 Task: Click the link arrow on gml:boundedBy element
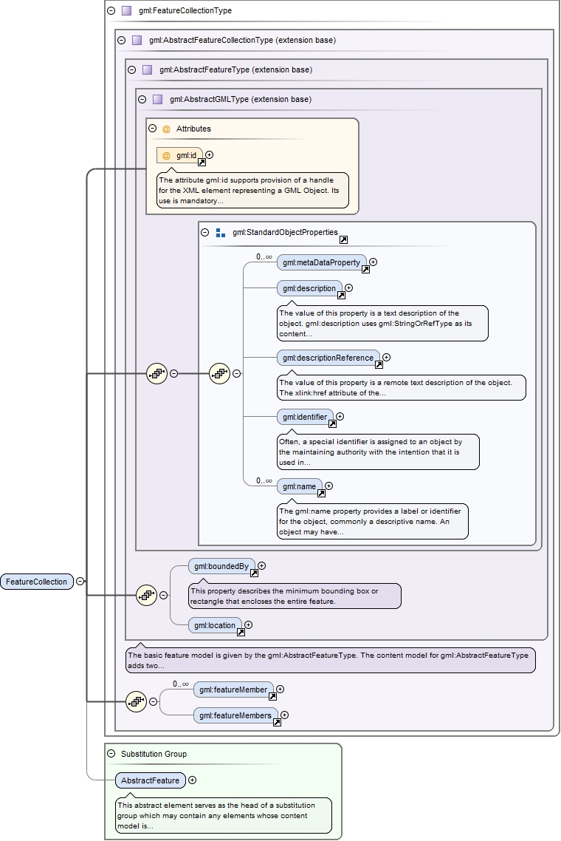click(254, 573)
